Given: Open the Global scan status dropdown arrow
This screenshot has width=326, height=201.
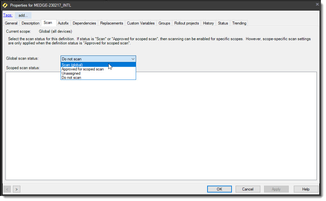Looking at the screenshot, I should click(132, 59).
